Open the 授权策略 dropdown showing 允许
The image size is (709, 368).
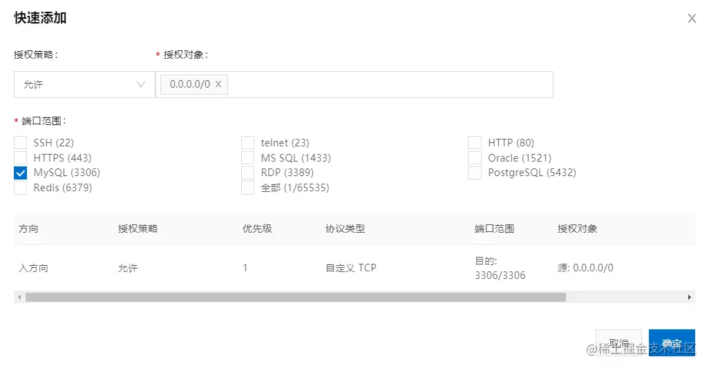click(84, 84)
